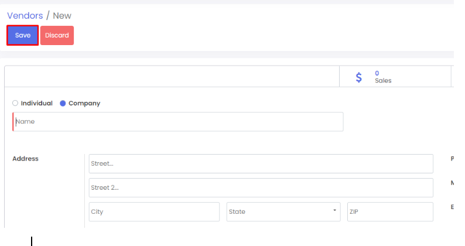The height and width of the screenshot is (246, 465).
Task: Focus the vendor Name field
Action: [178, 122]
